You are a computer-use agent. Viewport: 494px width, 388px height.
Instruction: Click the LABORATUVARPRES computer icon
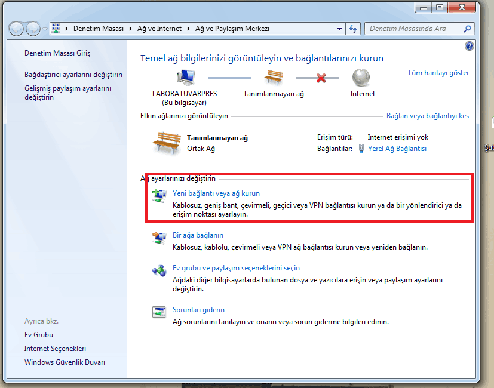(185, 78)
